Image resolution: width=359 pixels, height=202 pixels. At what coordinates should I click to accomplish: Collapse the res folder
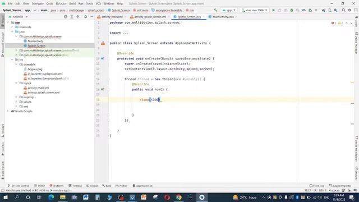[x=12, y=60]
